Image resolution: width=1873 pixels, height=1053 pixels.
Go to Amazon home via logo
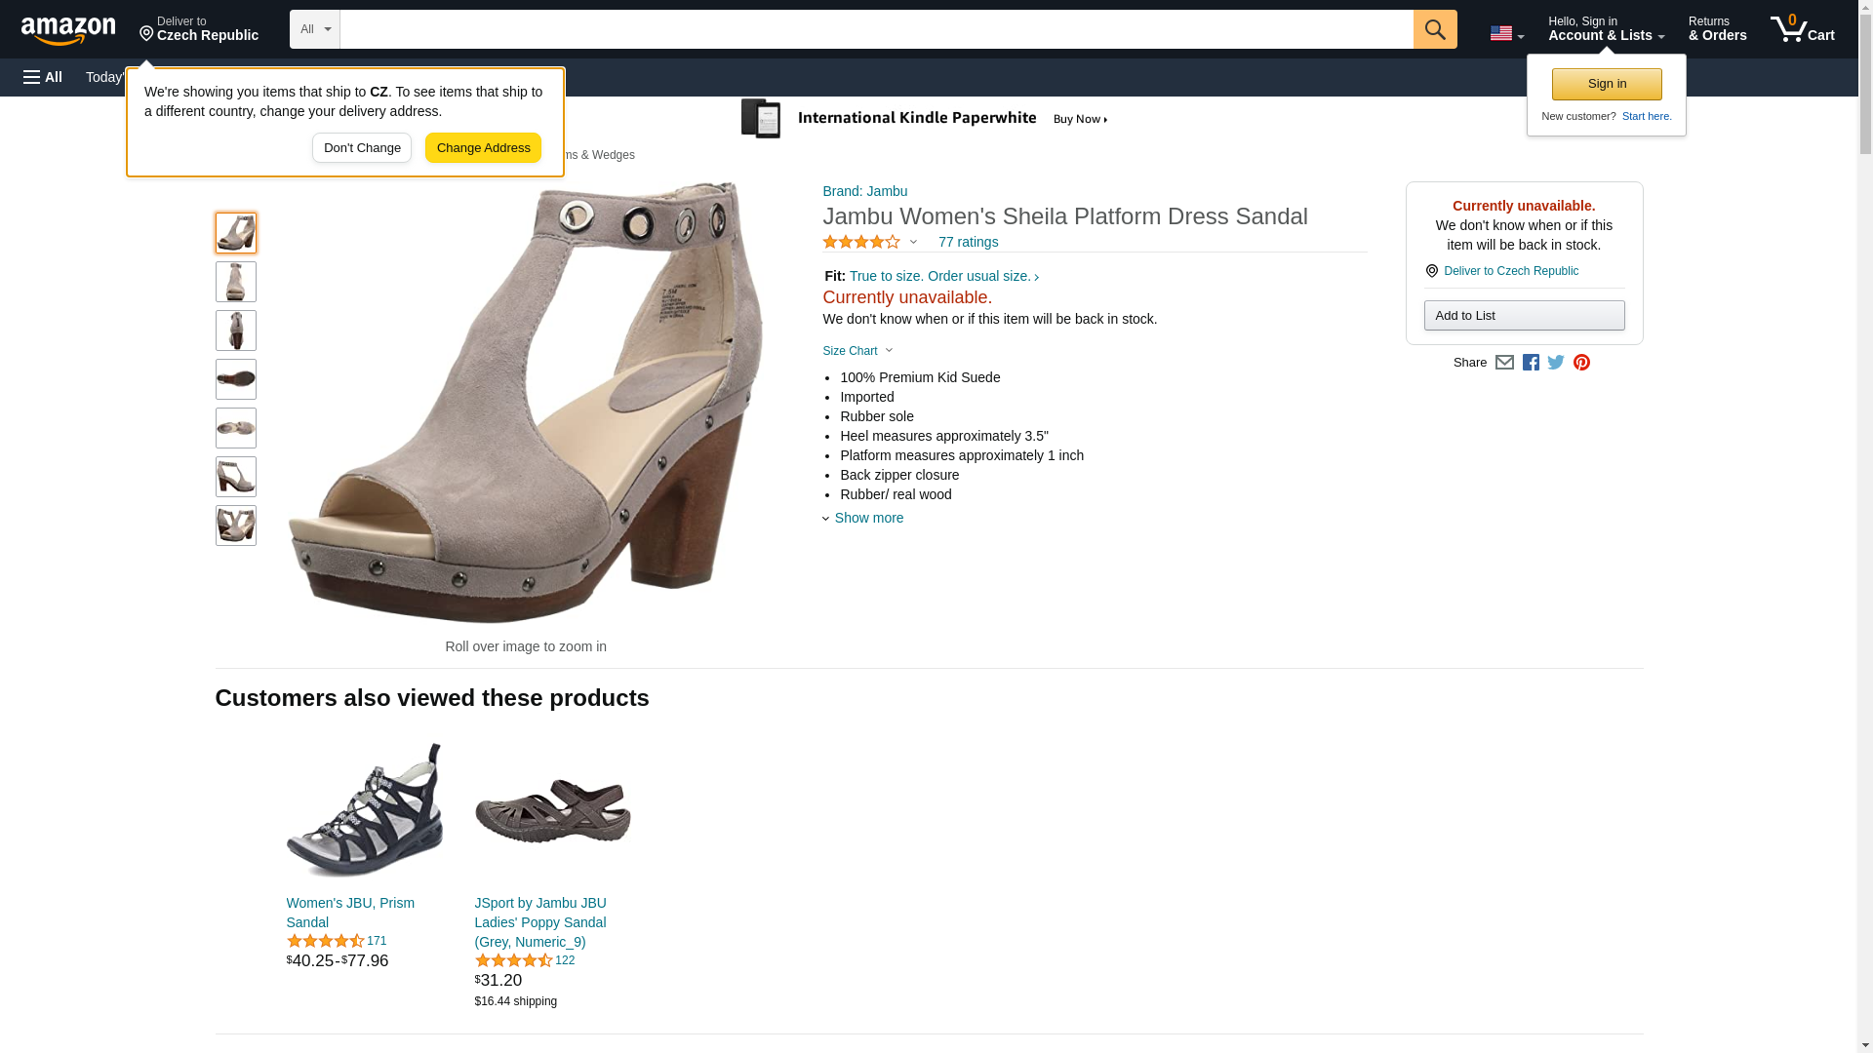(68, 30)
